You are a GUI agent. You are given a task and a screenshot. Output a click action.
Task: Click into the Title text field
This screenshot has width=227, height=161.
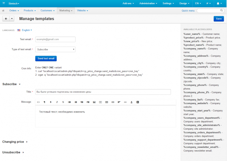[x=103, y=92]
